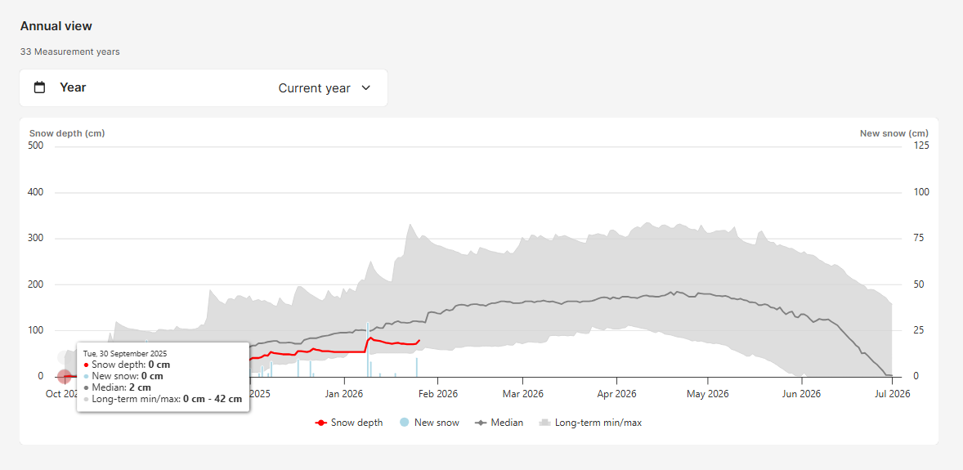
Task: Toggle the New snow legend label
Action: point(437,423)
